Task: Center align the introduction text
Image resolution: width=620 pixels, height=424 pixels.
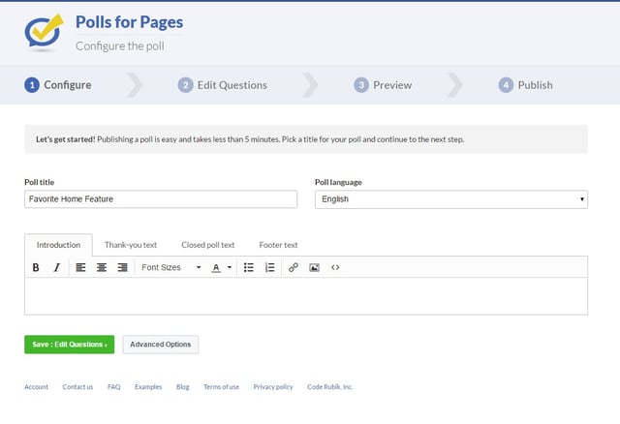Action: tap(102, 267)
